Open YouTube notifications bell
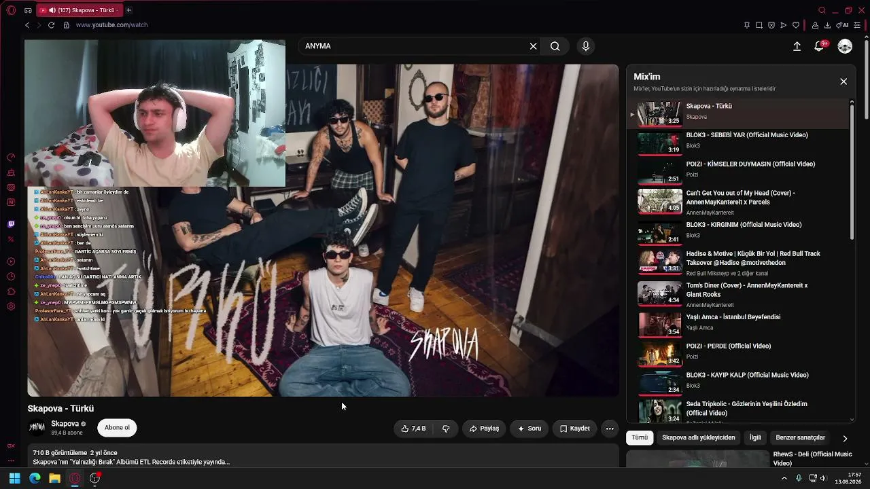 pos(820,46)
